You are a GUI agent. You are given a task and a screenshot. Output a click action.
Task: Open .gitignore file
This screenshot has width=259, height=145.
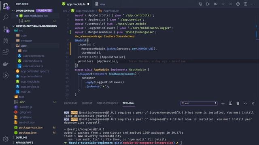pyautogui.click(x=25, y=112)
